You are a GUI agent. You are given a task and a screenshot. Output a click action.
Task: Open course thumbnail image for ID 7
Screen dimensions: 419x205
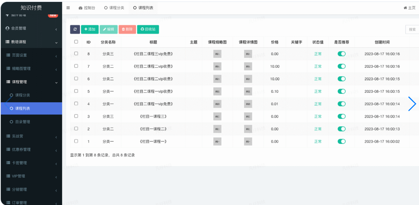(217, 67)
